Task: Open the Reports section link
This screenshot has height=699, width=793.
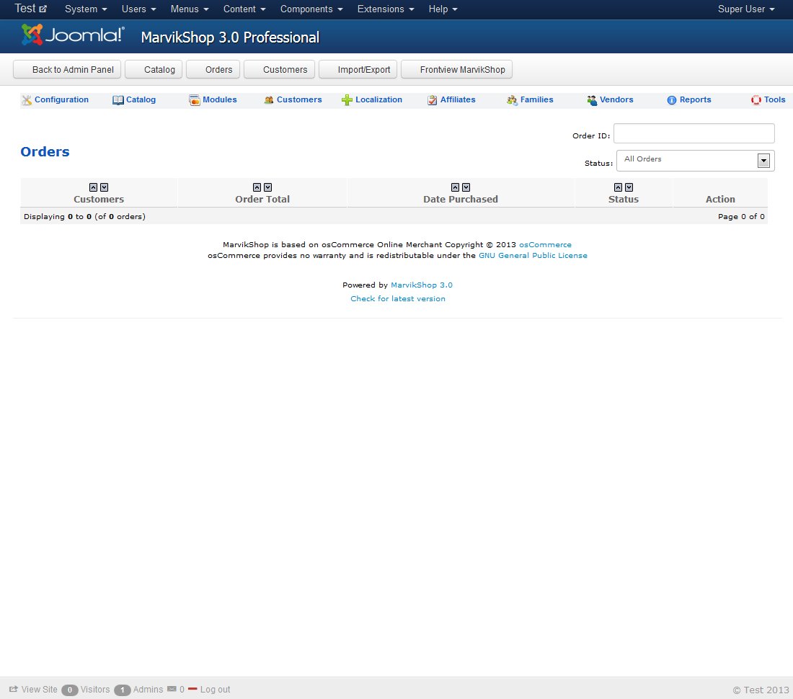Action: coord(696,99)
